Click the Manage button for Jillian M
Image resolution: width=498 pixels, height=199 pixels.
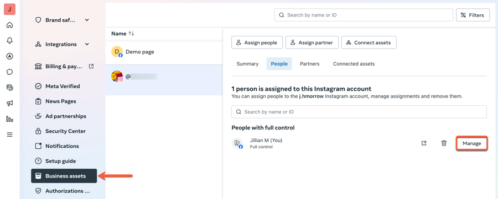pos(471,143)
